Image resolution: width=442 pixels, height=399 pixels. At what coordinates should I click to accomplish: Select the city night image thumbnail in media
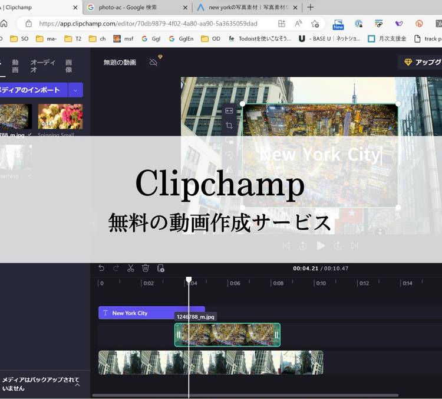pyautogui.click(x=15, y=117)
